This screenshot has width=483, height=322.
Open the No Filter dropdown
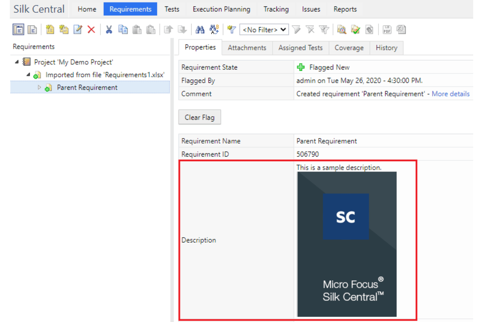click(264, 30)
